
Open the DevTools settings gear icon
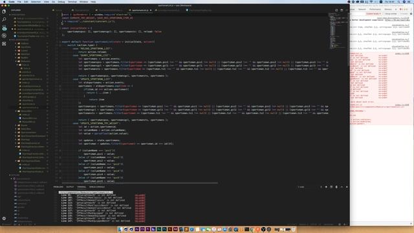point(411,14)
